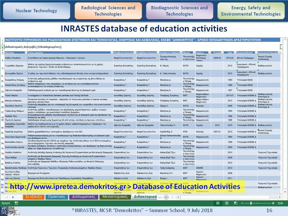Open the Σε εξέλιξη sheet tab
The width and height of the screenshot is (288, 216).
pos(33,197)
